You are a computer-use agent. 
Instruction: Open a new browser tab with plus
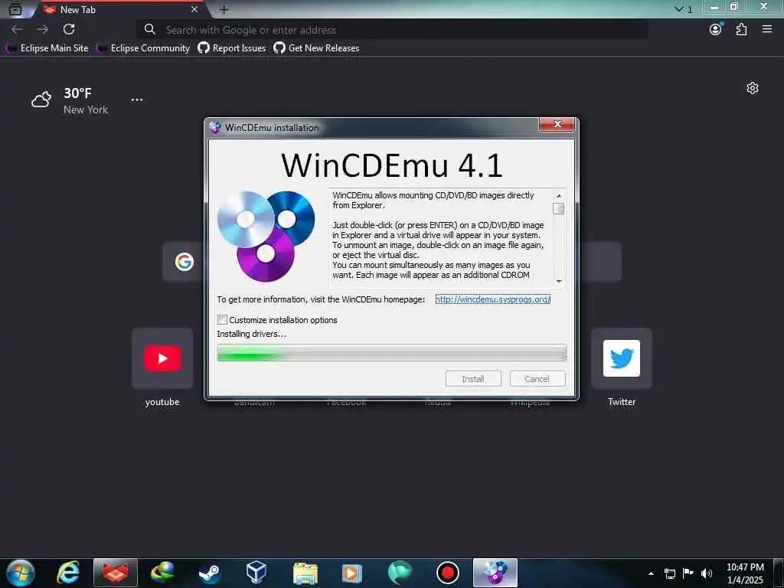(x=224, y=9)
